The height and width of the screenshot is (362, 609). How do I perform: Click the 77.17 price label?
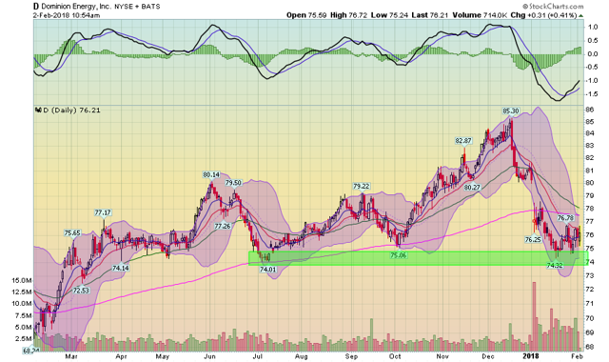pos(103,212)
